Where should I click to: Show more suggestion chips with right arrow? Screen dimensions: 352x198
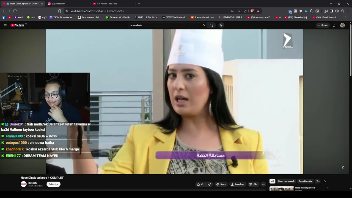(325, 181)
